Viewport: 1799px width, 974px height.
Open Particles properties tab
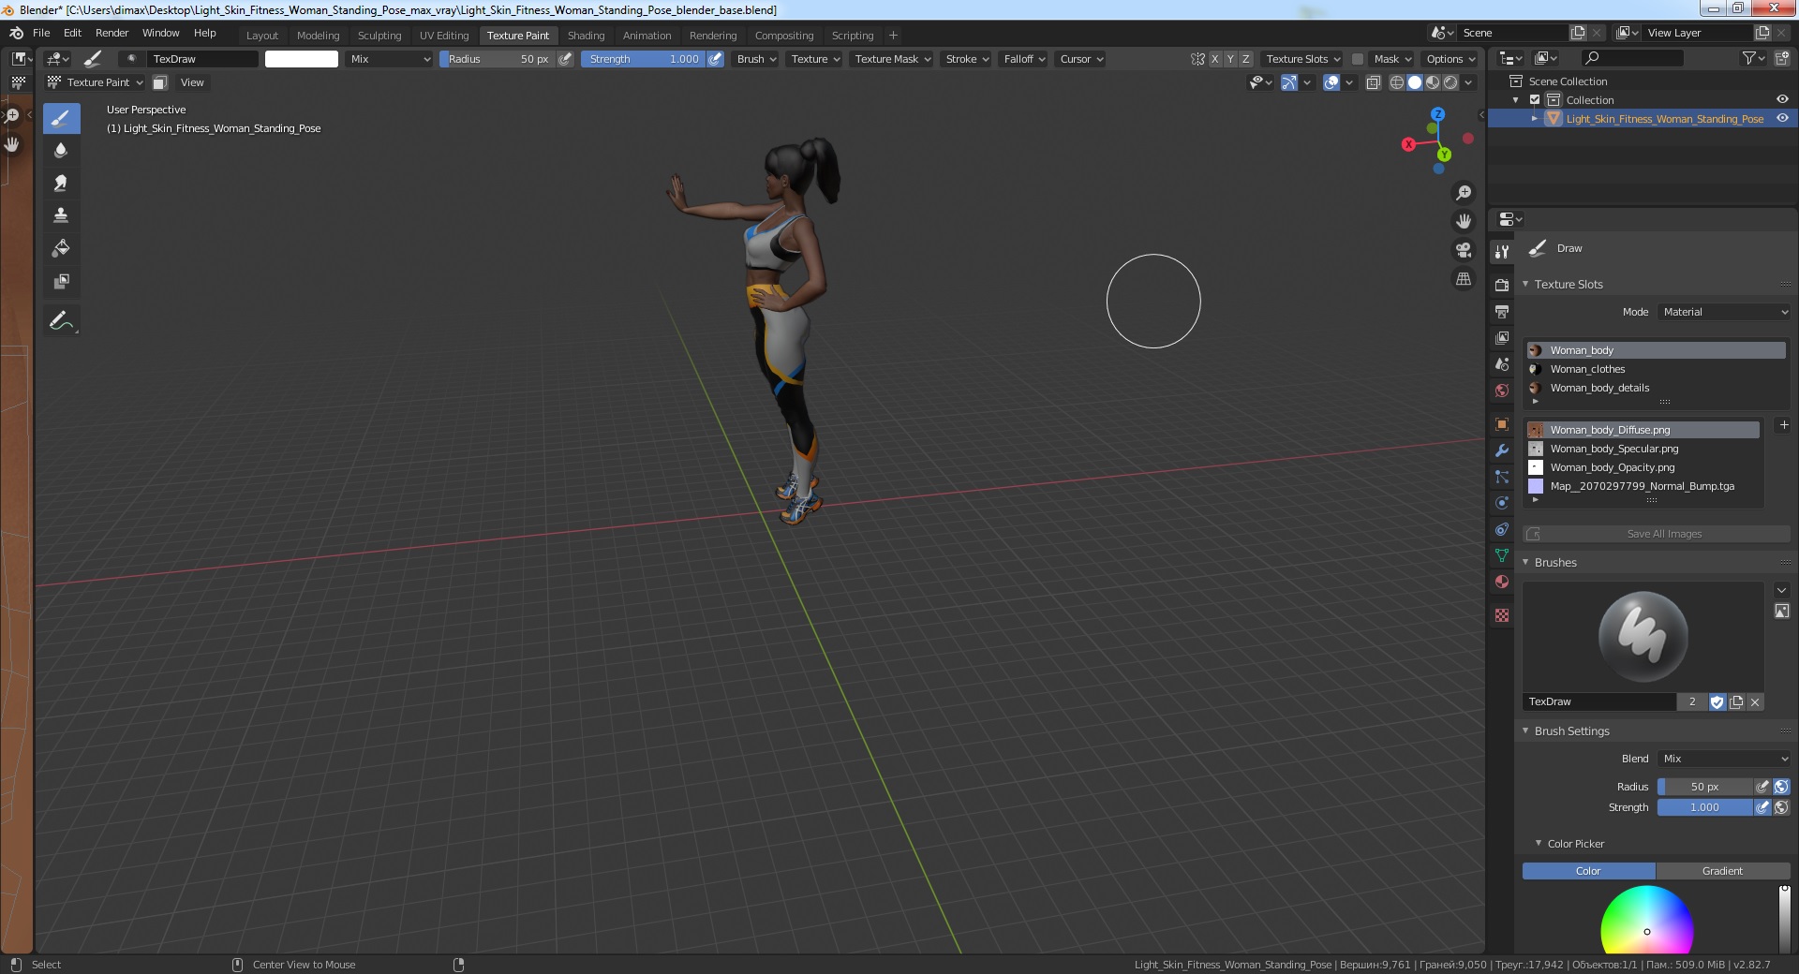click(1502, 477)
